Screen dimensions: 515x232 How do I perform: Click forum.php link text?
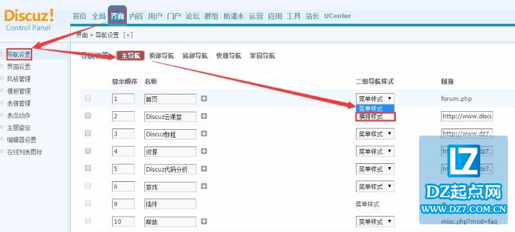pyautogui.click(x=456, y=98)
